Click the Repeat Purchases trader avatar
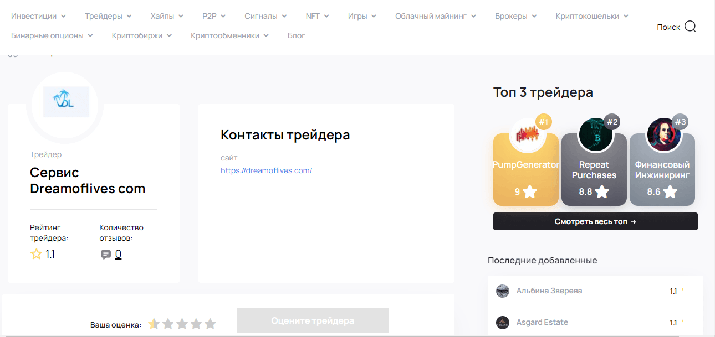Screen dimensions: 715x337 point(594,133)
